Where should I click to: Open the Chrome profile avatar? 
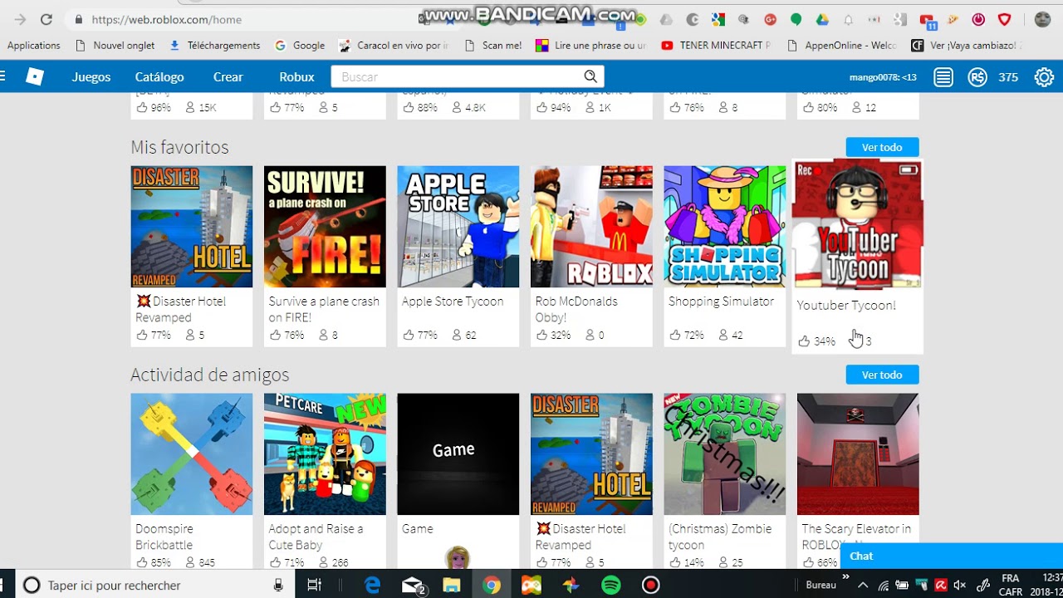pyautogui.click(x=1042, y=19)
